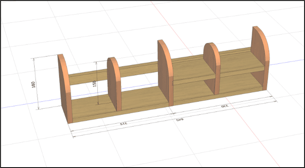Click the second short divider from left
The height and width of the screenshot is (168, 305).
(x=114, y=84)
